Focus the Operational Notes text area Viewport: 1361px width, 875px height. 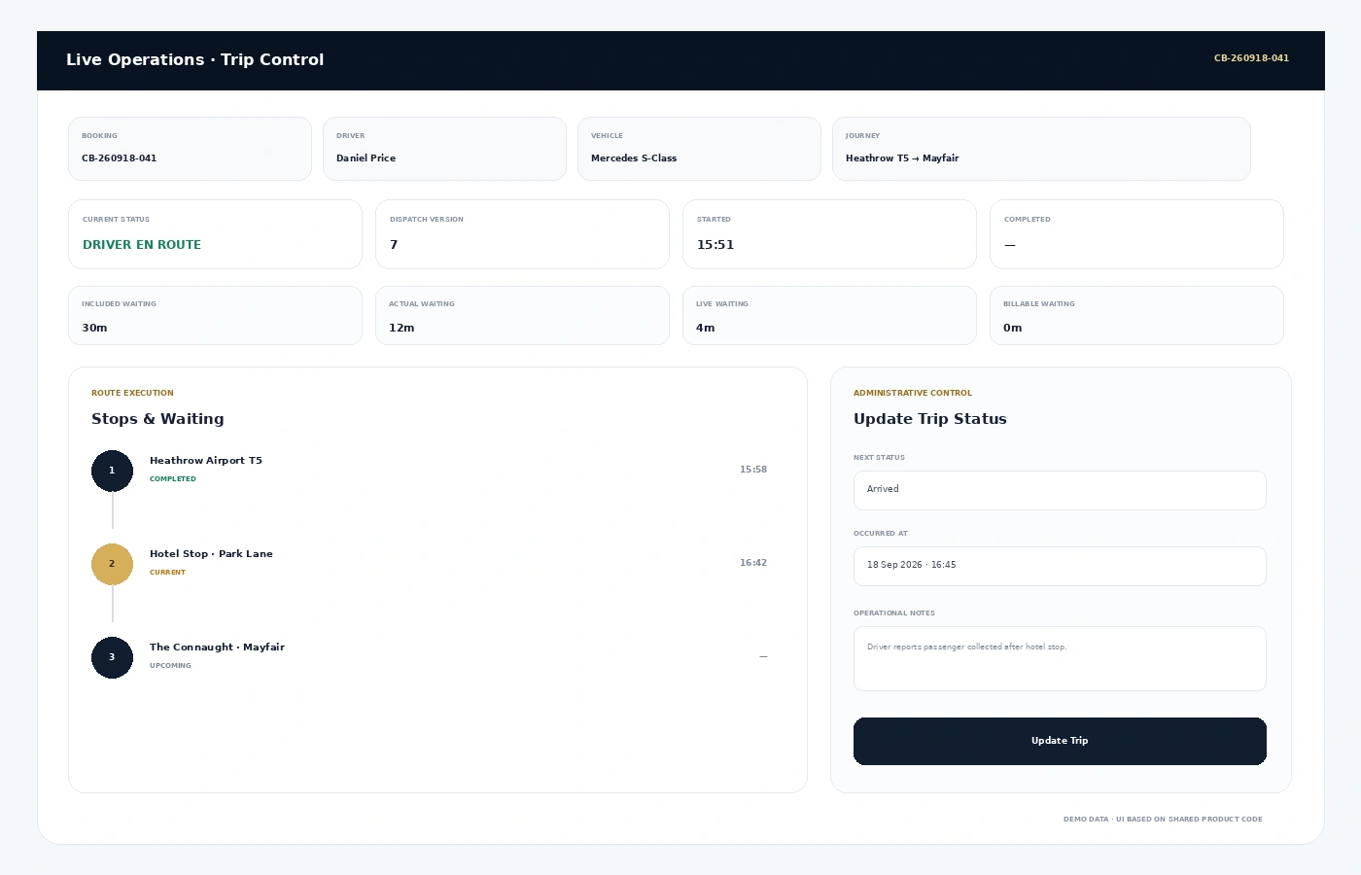tap(1060, 658)
